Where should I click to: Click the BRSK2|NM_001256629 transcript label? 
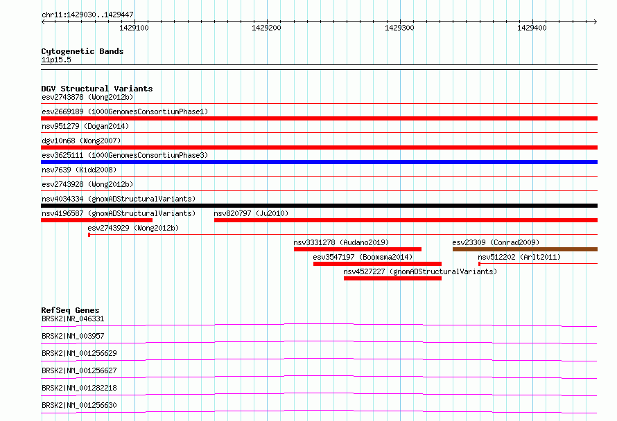click(79, 353)
